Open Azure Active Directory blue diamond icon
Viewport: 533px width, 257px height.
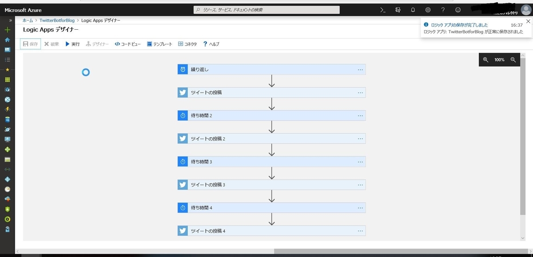[x=7, y=179]
